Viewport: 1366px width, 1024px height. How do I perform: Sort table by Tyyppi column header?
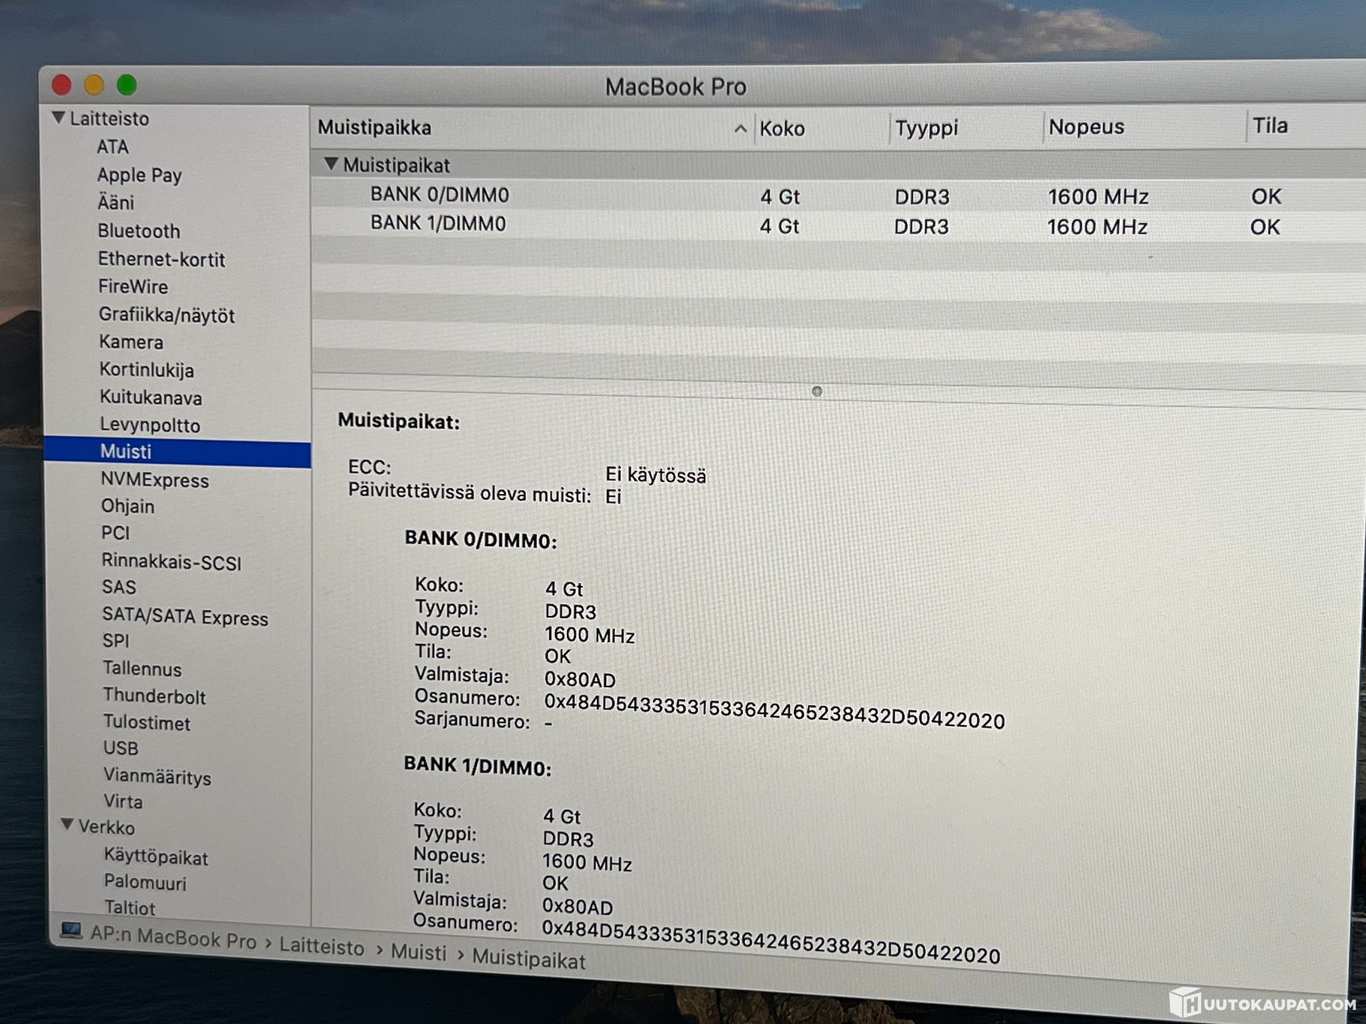[x=926, y=127]
